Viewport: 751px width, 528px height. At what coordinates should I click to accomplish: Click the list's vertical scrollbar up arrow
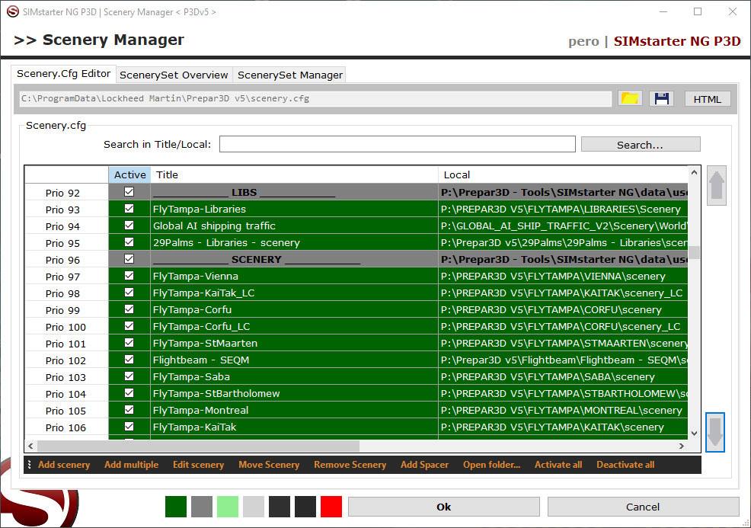tap(694, 172)
